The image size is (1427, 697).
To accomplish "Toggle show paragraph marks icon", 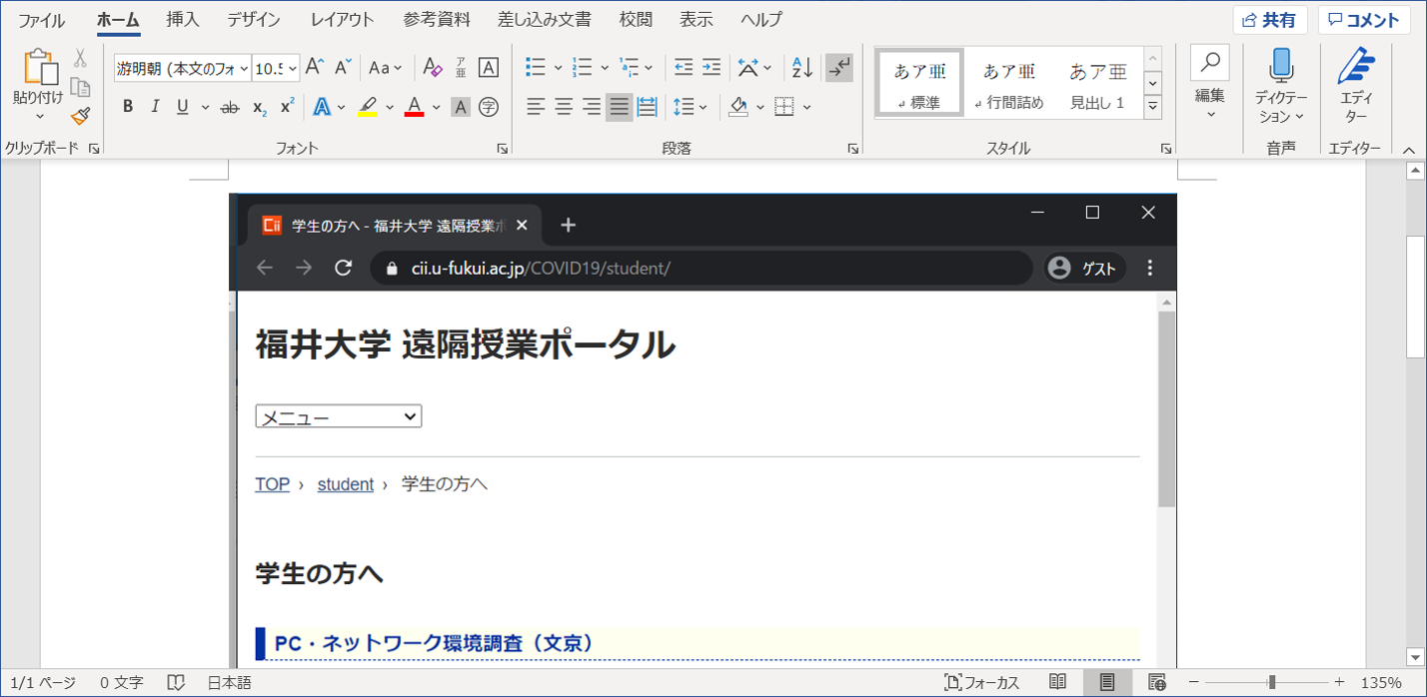I will (x=839, y=68).
